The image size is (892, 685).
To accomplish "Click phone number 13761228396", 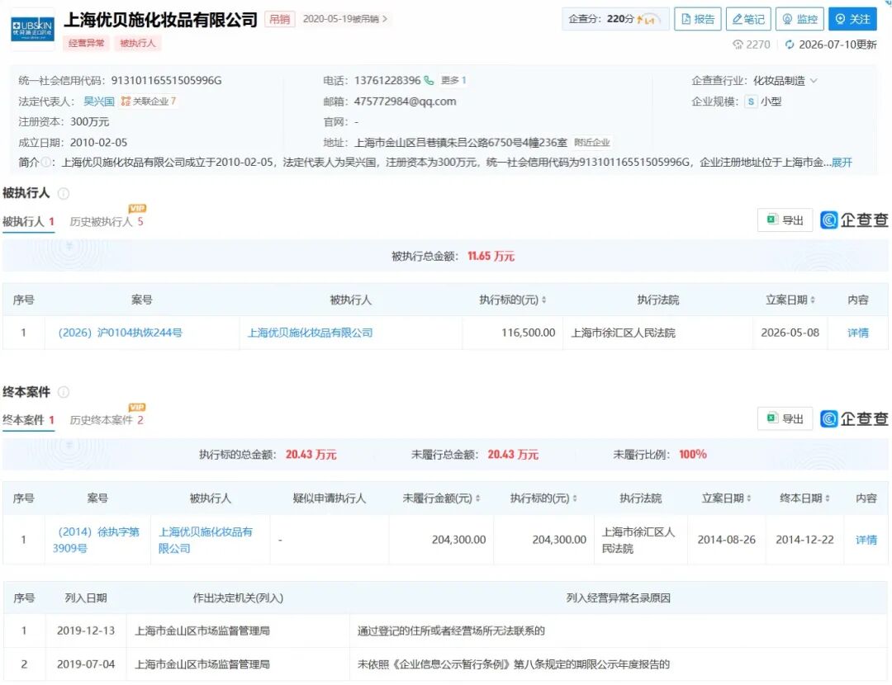I will (x=387, y=80).
